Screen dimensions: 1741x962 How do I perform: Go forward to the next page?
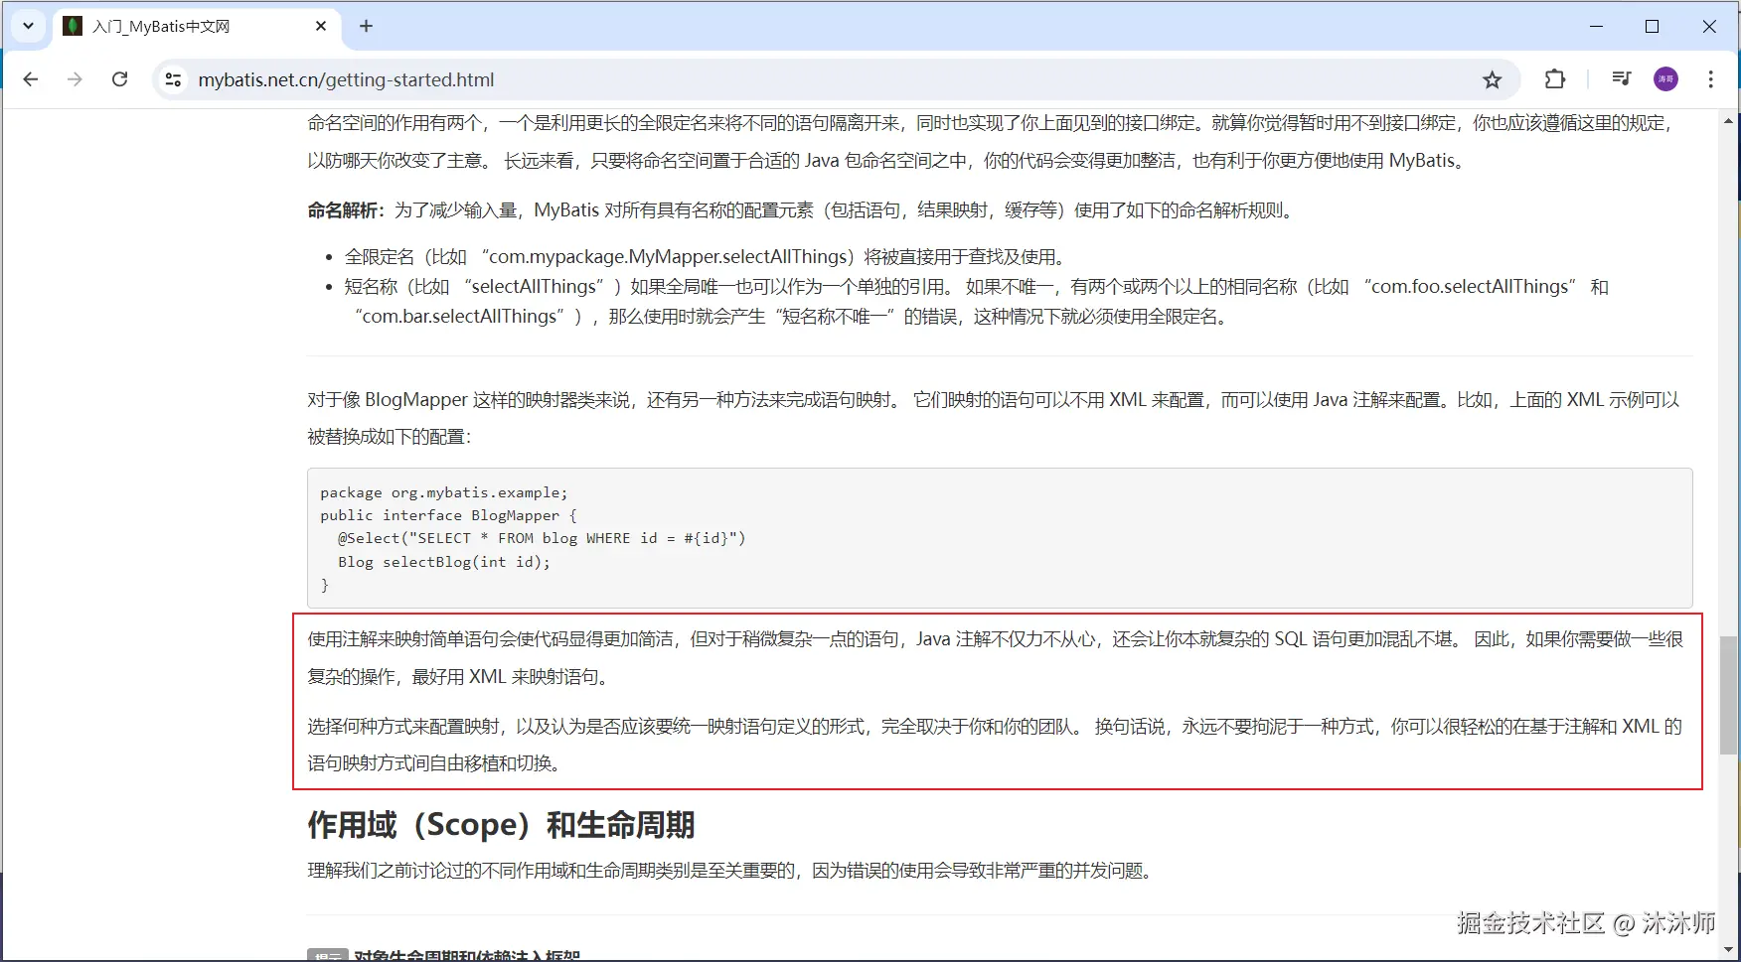(75, 79)
